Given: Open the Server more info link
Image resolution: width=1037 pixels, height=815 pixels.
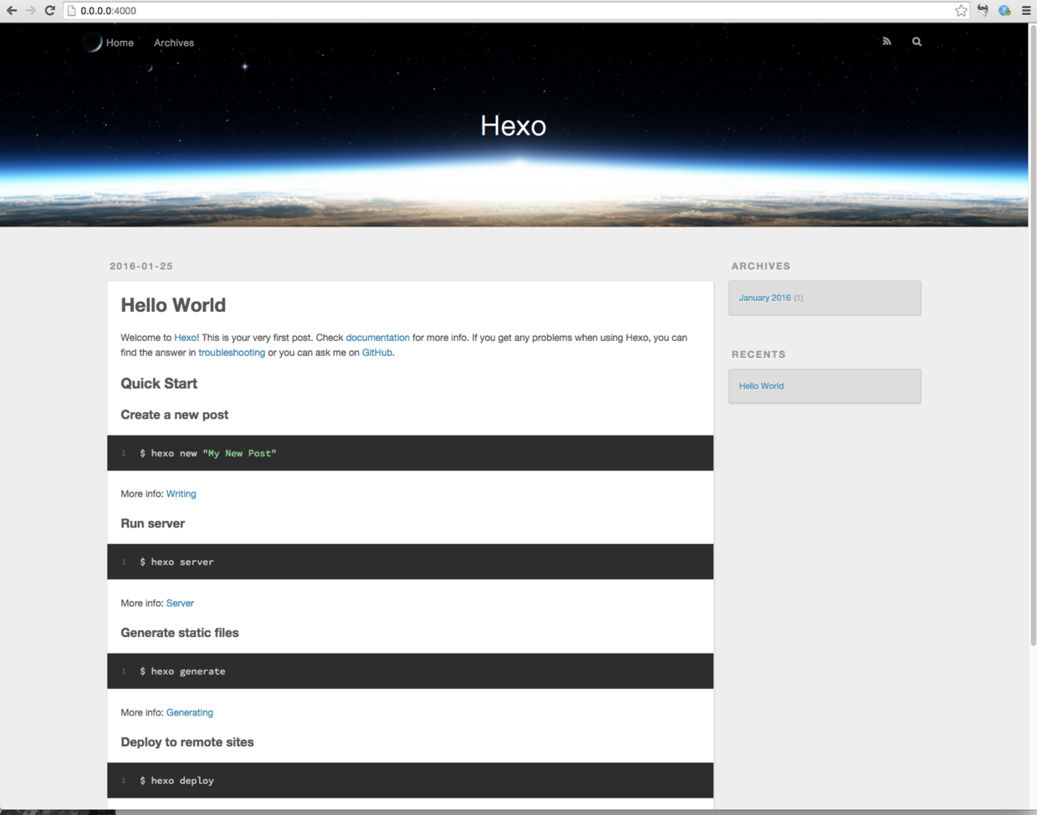Looking at the screenshot, I should (180, 603).
